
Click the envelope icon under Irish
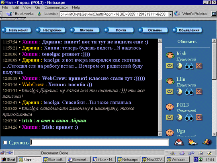coord(170,66)
